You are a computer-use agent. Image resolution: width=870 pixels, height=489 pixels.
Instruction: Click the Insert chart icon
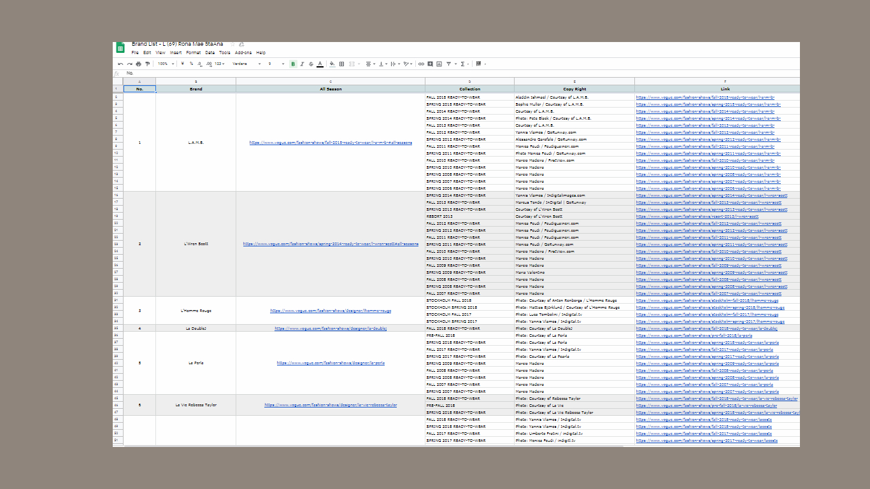tap(439, 64)
